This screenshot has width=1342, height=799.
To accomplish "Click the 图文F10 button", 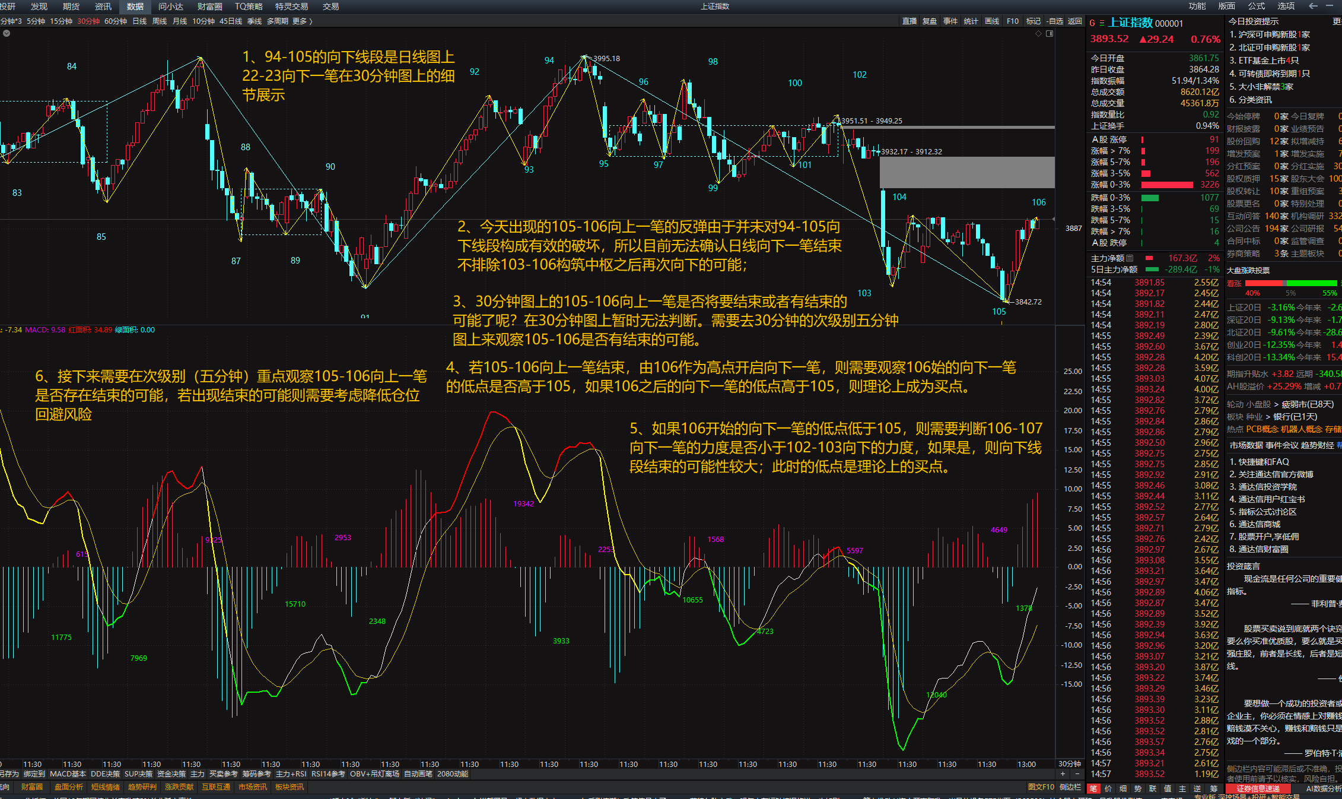I will [1041, 787].
